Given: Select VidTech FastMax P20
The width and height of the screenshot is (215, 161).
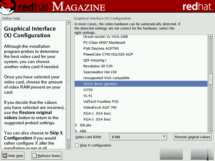Looking at the screenshot, I should pos(141,101).
